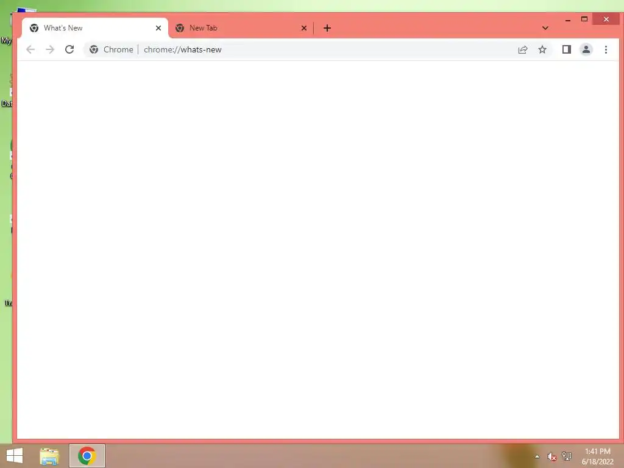The image size is (624, 468).
Task: Switch to the What's New tab
Action: [95, 28]
